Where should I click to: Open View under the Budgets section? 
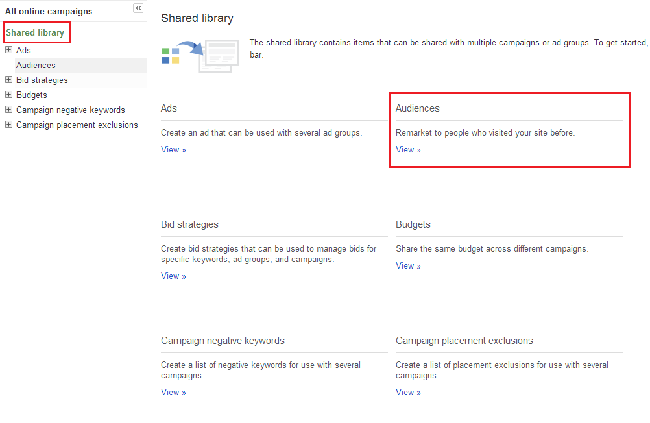tap(407, 265)
